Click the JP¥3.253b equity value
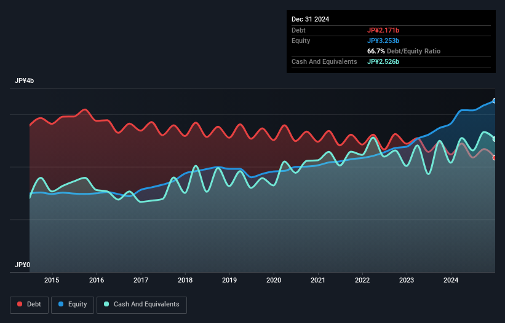This screenshot has width=505, height=323. (x=383, y=41)
